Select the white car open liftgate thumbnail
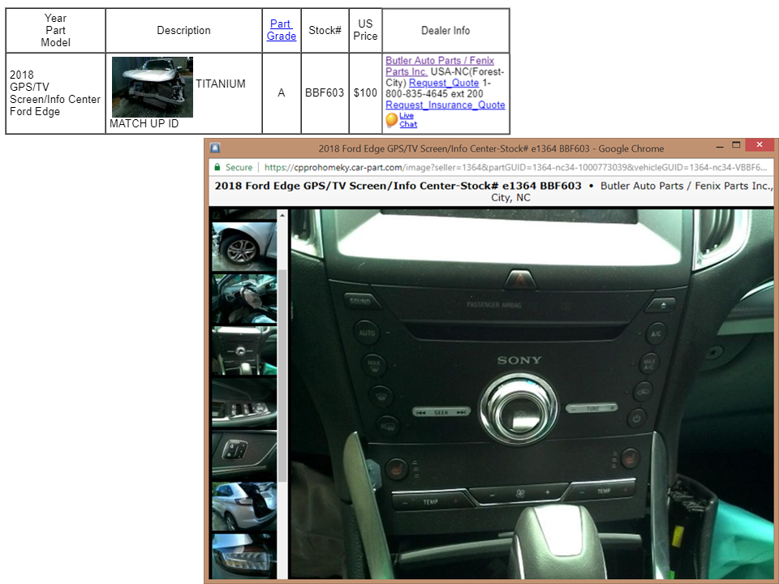Viewport: 779px width, 584px height. 244,506
